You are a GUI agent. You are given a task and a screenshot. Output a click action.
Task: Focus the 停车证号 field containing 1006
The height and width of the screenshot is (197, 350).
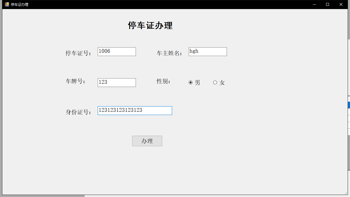(x=117, y=52)
